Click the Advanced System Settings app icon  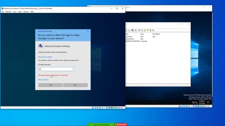[40, 46]
